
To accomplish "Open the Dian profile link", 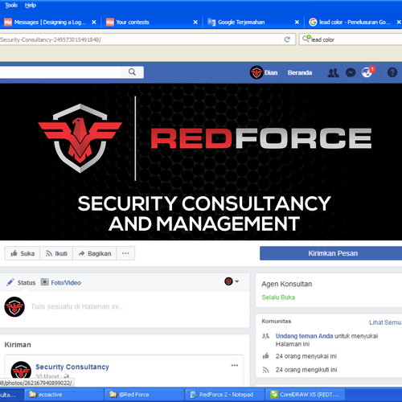I will click(x=271, y=72).
